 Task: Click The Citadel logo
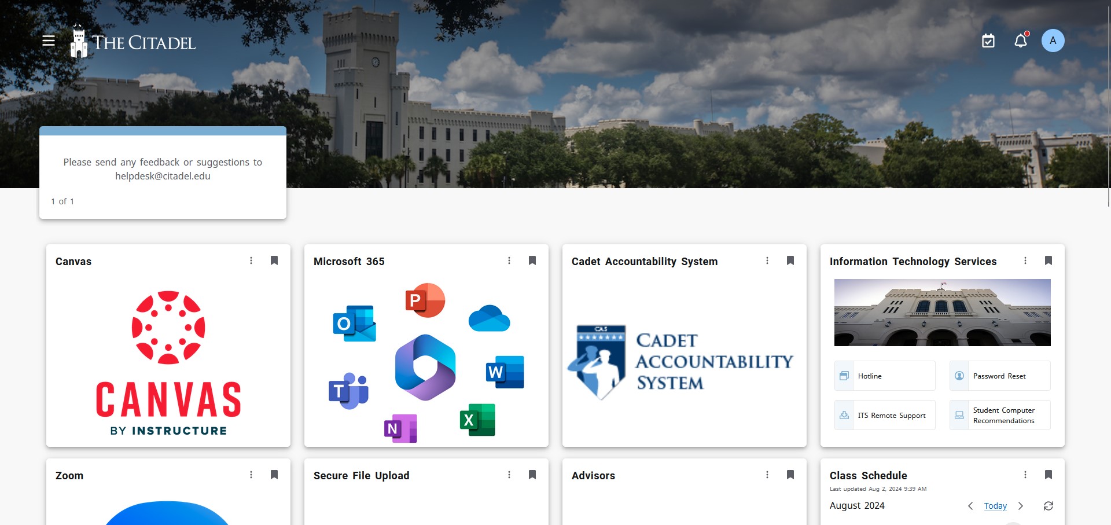[133, 42]
